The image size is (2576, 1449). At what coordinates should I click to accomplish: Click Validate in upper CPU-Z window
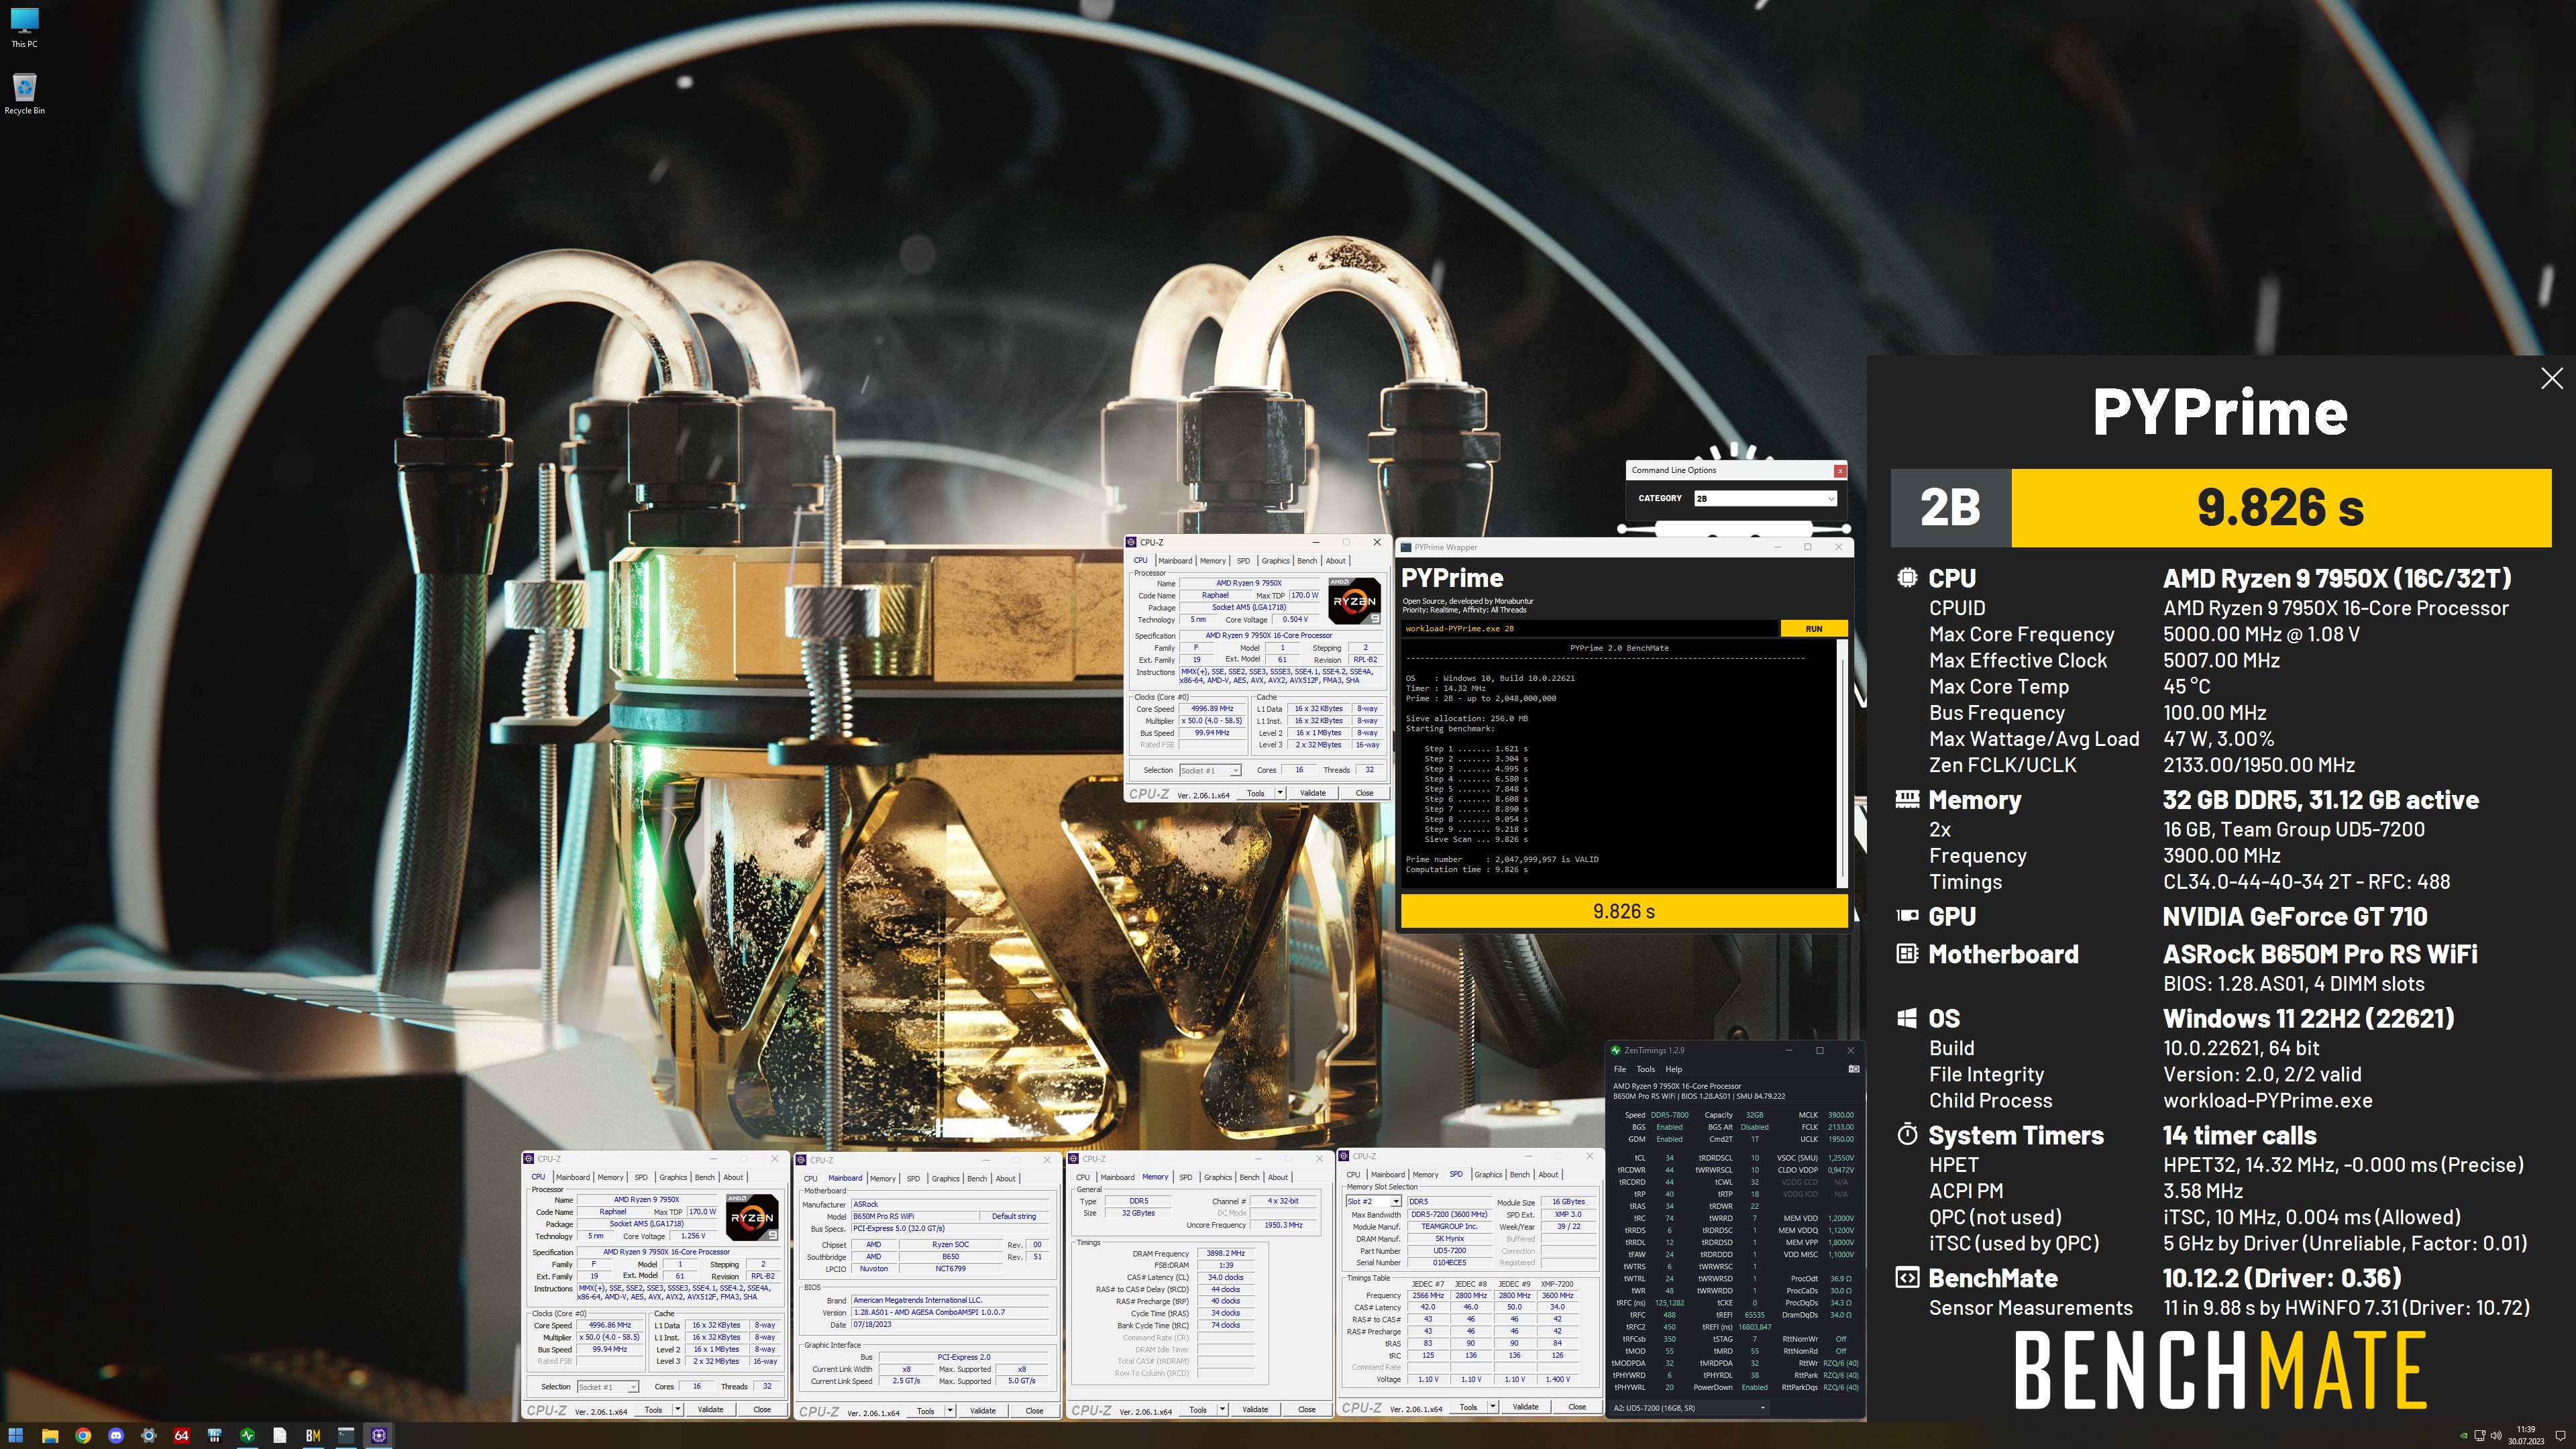1312,793
